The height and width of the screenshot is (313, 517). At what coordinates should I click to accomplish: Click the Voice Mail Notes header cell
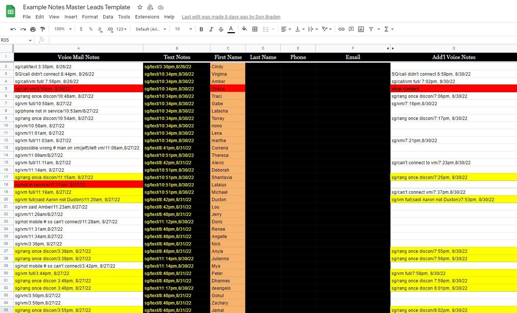tap(79, 57)
